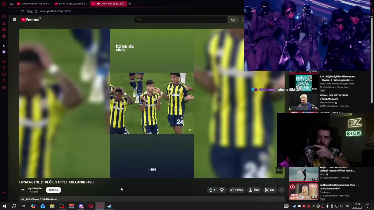Open File Explorer from taskbar
The width and height of the screenshot is (374, 210).
pos(52,206)
